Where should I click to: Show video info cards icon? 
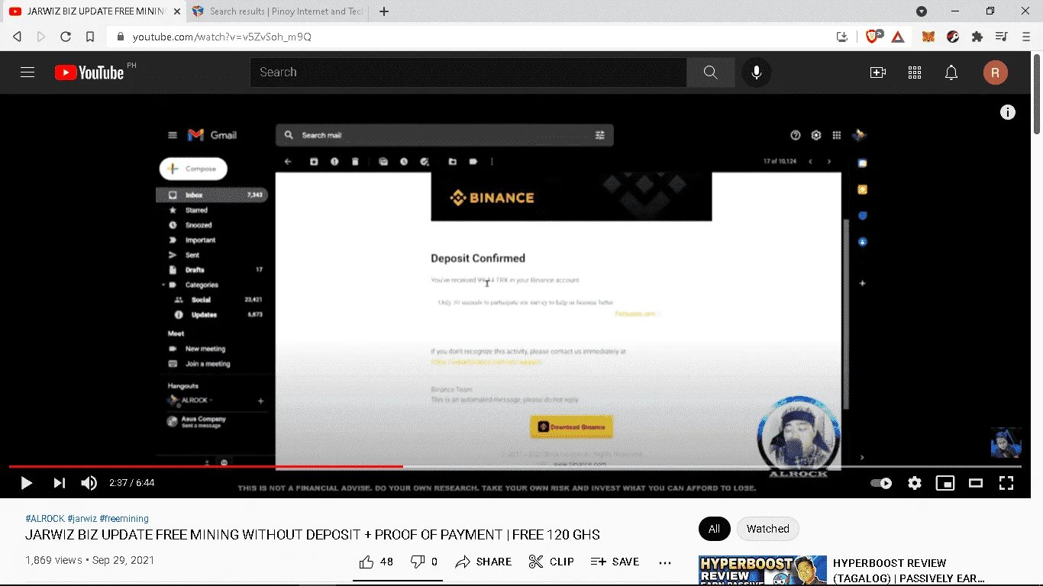tap(1008, 112)
